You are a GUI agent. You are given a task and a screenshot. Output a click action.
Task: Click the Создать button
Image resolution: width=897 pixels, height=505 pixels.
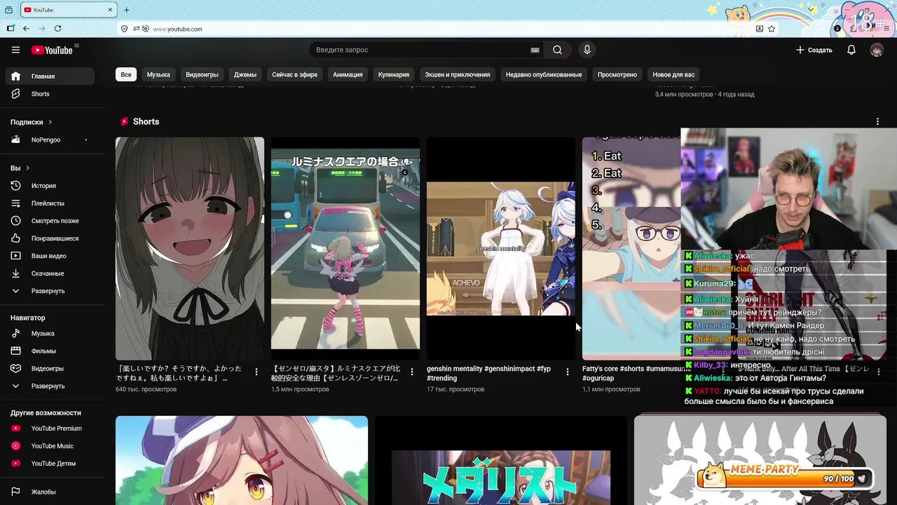click(814, 50)
